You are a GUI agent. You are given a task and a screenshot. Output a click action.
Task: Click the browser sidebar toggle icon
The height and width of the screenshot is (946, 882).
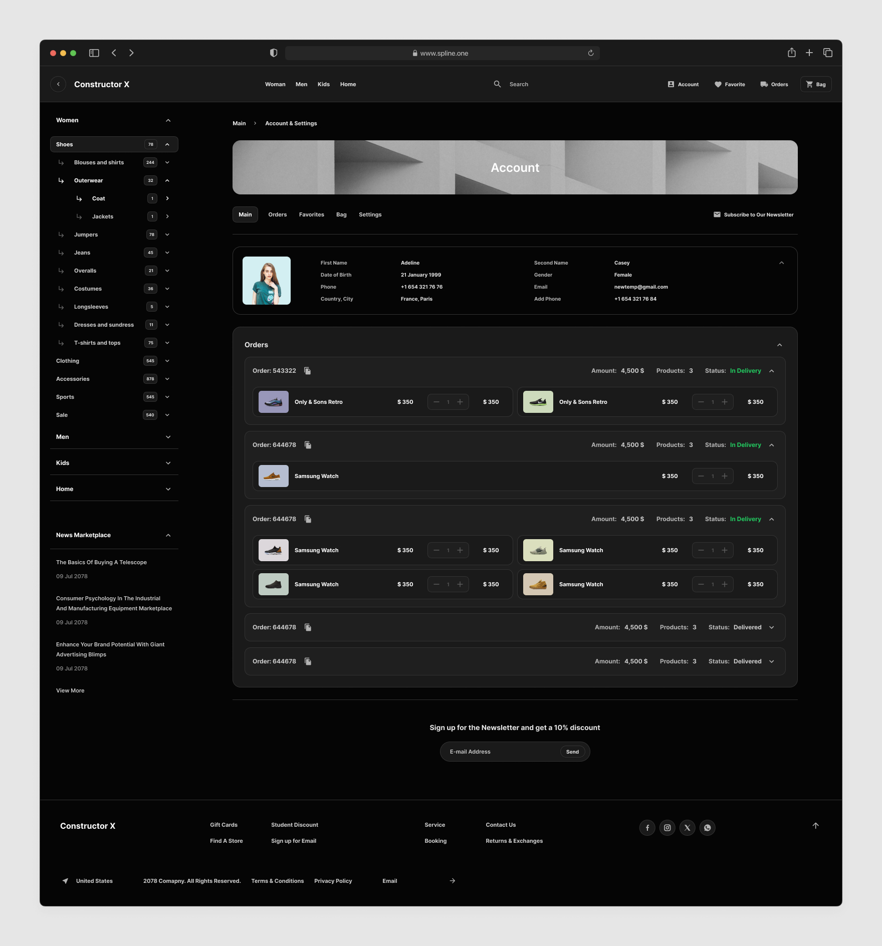point(94,53)
